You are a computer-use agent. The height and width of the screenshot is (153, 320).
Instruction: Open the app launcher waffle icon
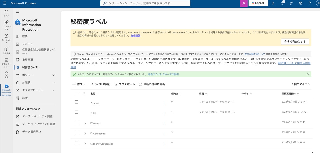point(4,3)
